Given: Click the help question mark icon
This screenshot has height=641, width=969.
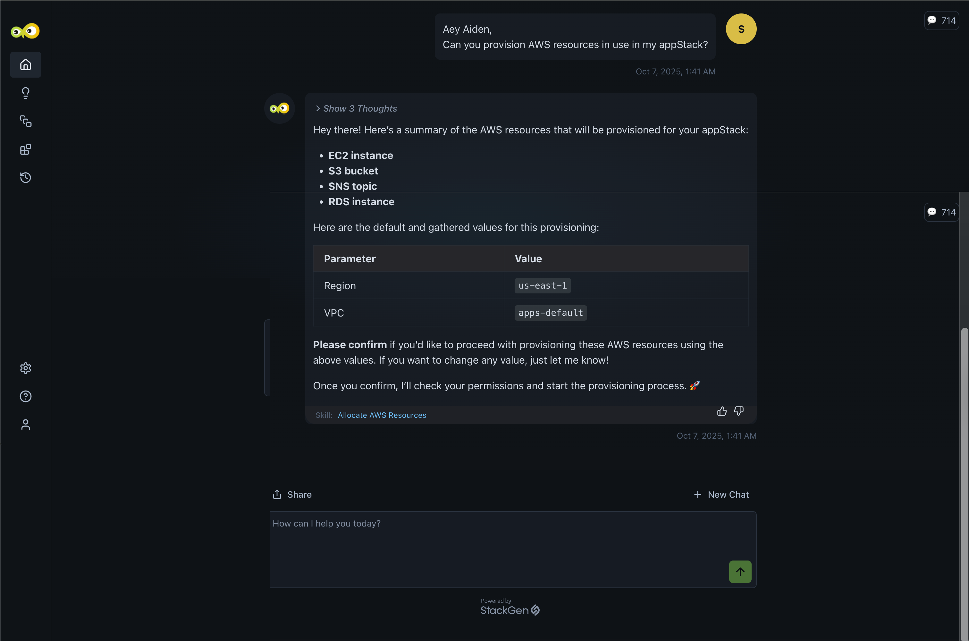Looking at the screenshot, I should click(25, 396).
